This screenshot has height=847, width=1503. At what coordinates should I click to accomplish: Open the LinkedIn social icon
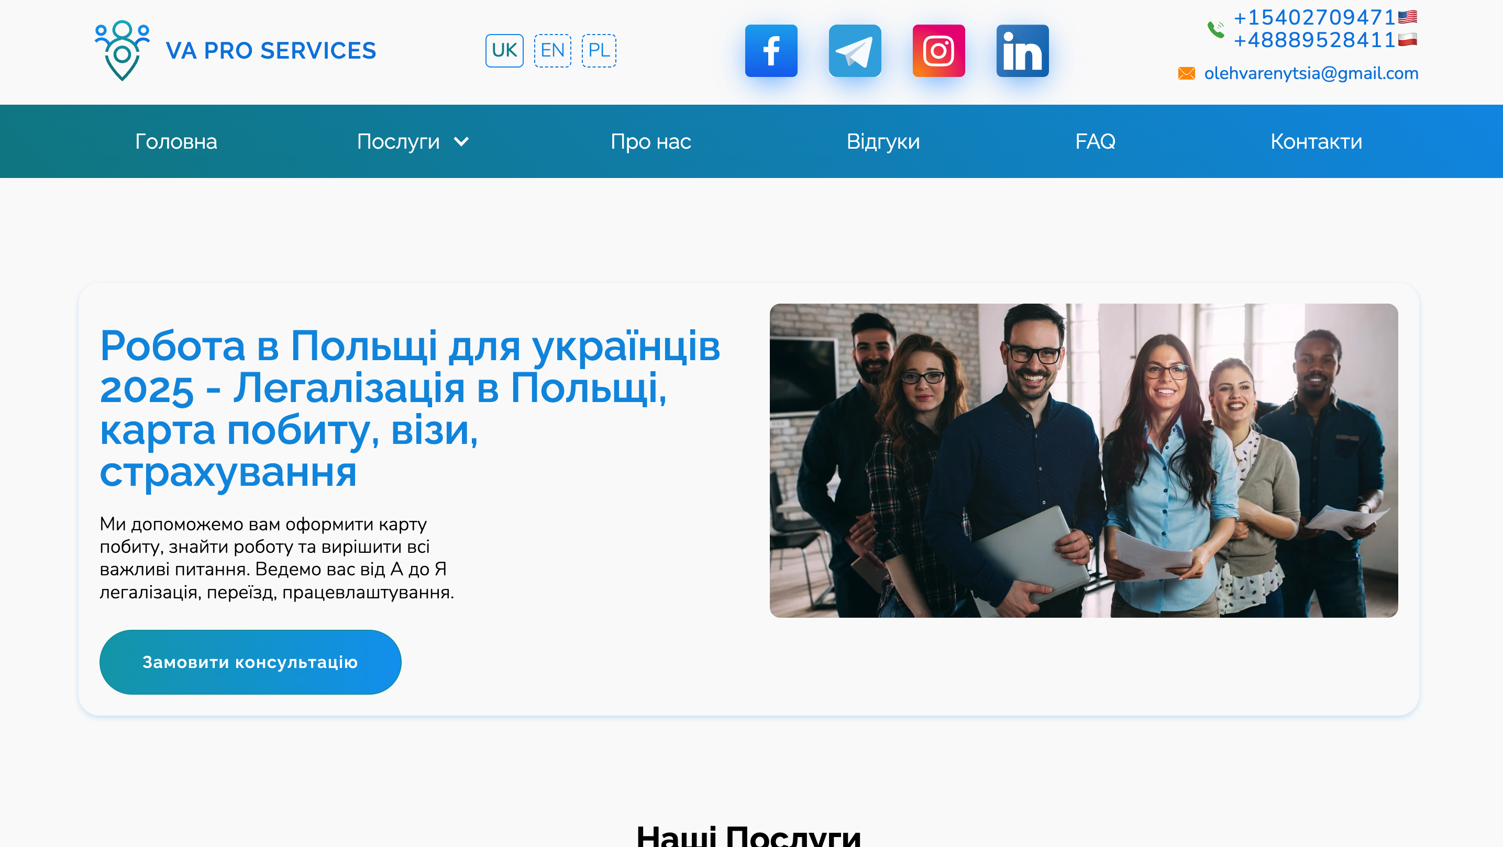coord(1022,51)
